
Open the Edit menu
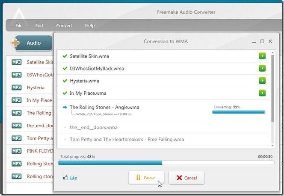(x=39, y=26)
